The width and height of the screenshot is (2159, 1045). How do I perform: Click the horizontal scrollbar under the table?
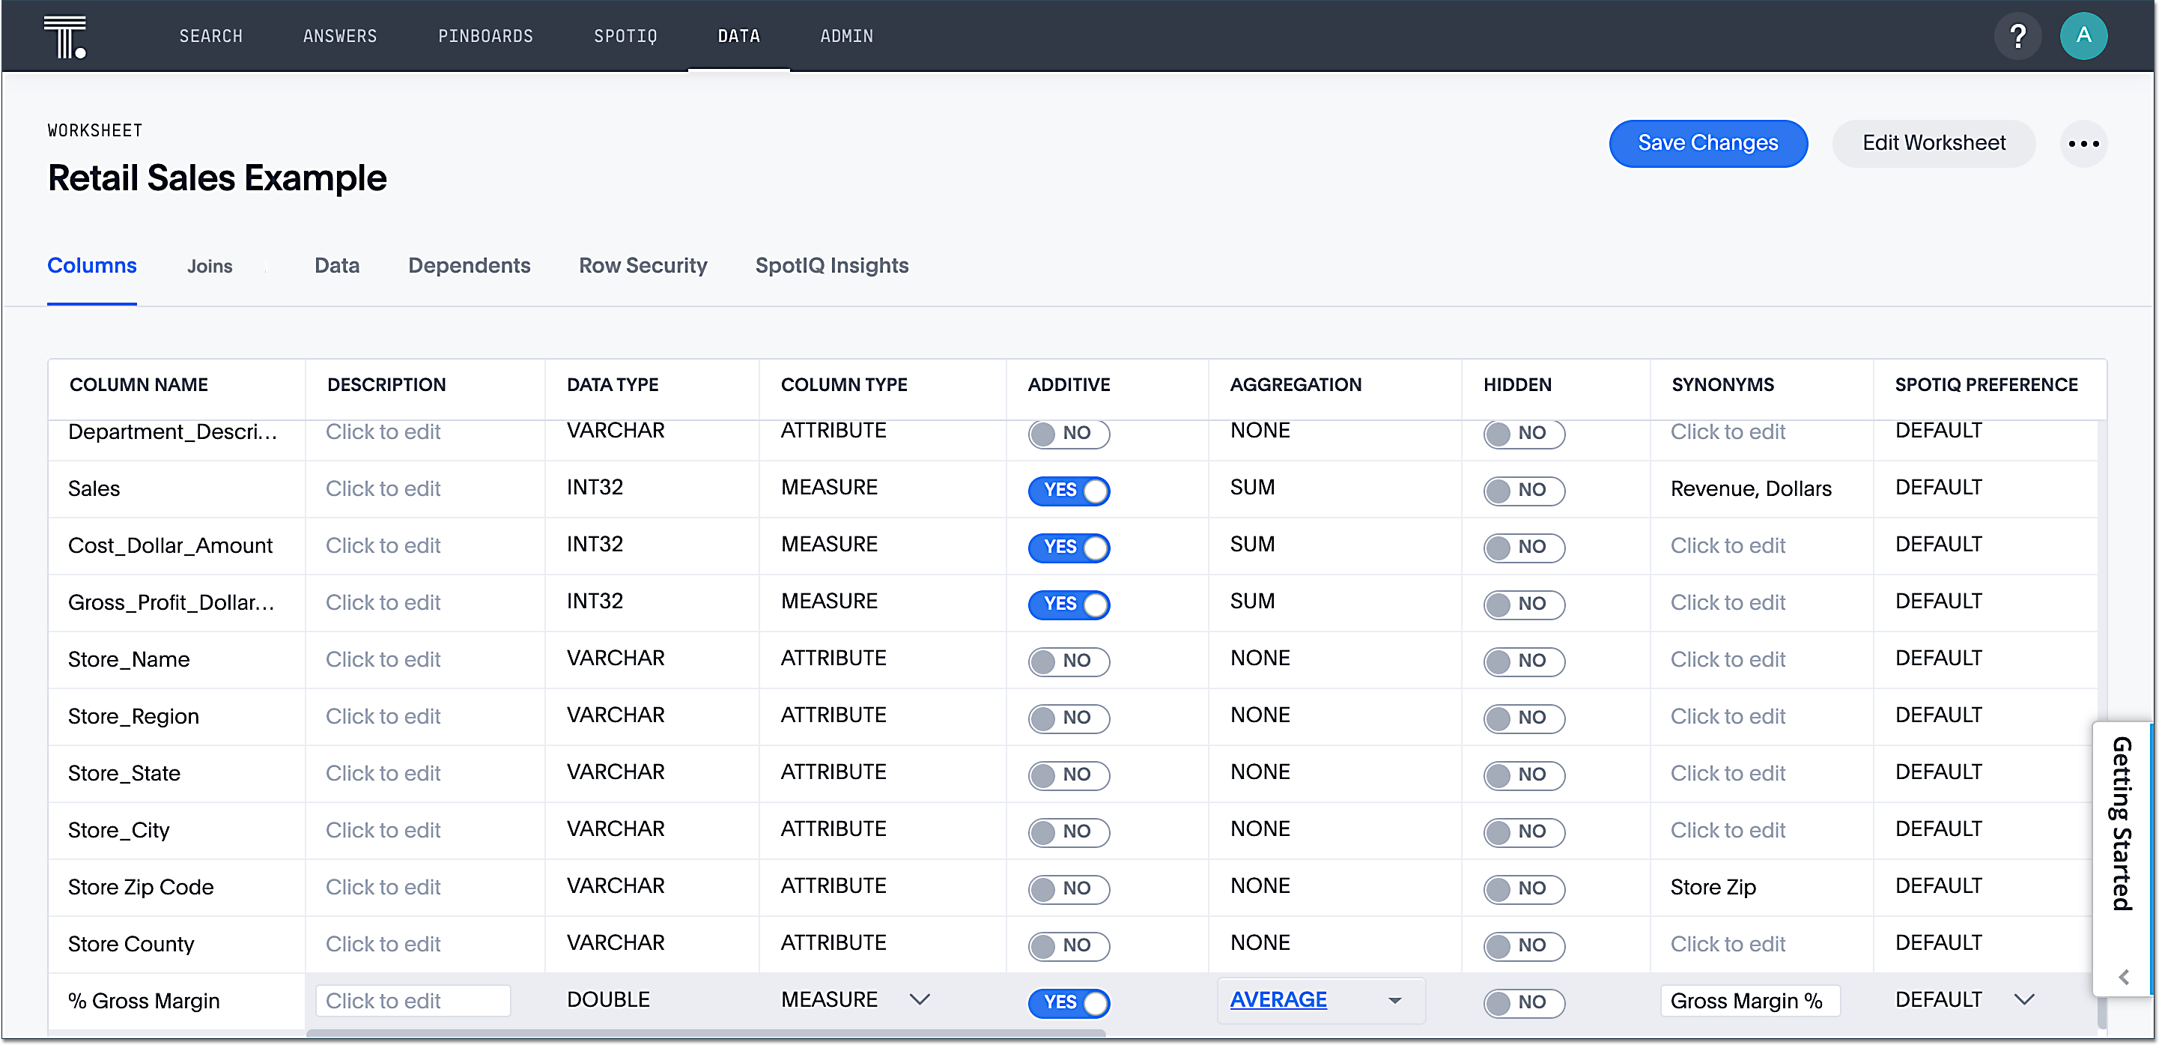click(705, 1034)
